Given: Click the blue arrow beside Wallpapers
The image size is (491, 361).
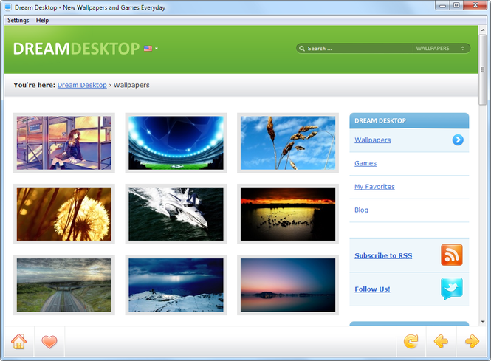Looking at the screenshot, I should (x=458, y=140).
